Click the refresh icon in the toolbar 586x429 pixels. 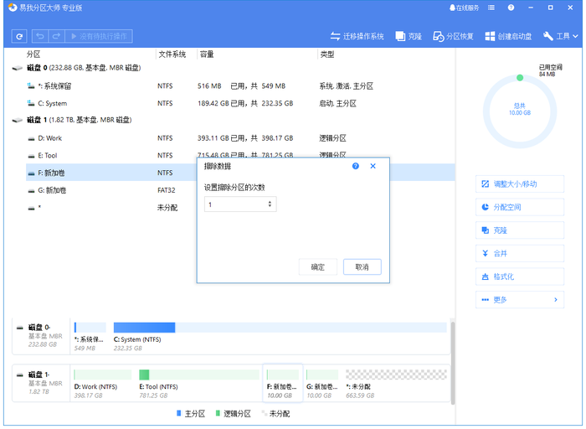[x=19, y=37]
